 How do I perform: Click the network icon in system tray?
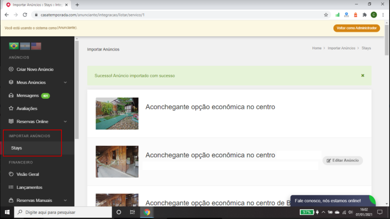point(344,212)
